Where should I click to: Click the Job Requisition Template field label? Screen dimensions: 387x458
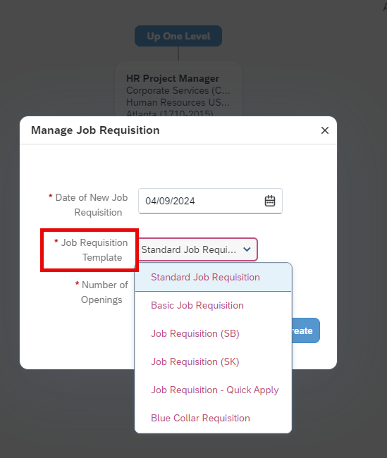(x=91, y=250)
